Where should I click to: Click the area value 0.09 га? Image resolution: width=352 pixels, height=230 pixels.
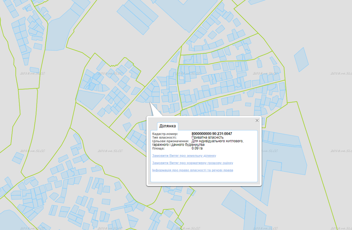pyautogui.click(x=197, y=148)
